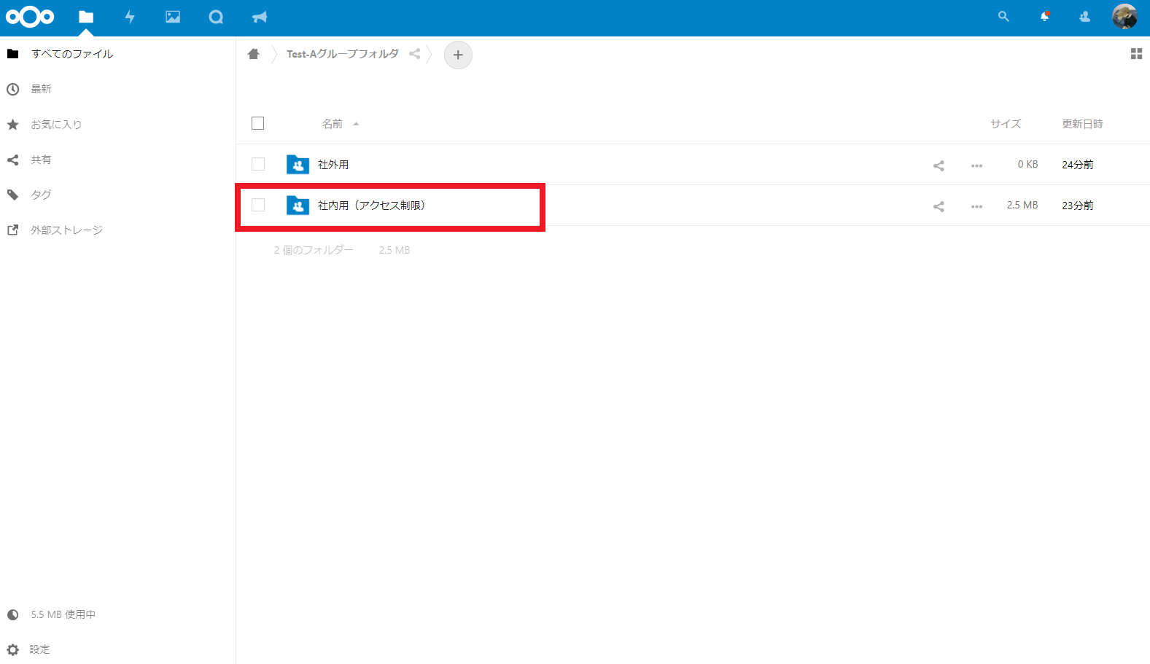Open the Activity lightning bolt icon
Viewport: 1150px width, 664px height.
(x=130, y=17)
